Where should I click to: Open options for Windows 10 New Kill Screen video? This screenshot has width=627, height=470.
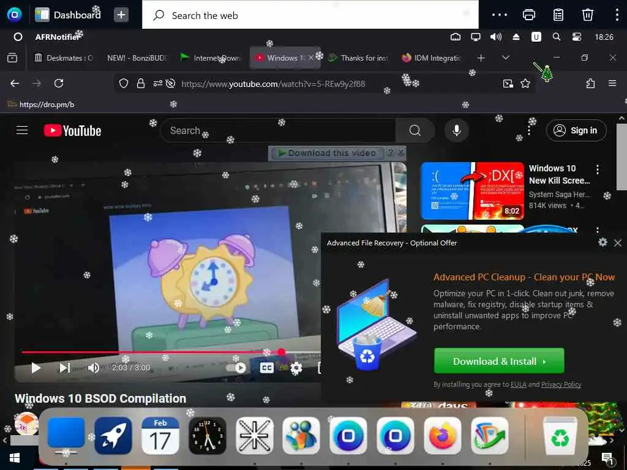pos(598,170)
